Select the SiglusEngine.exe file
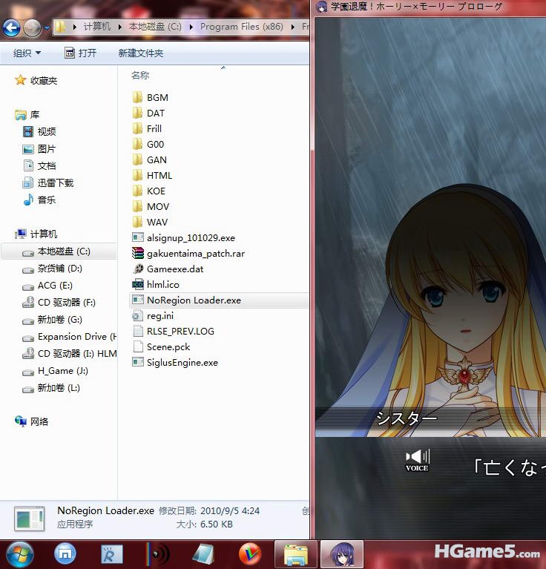Screen dimensions: 546x569 click(182, 363)
